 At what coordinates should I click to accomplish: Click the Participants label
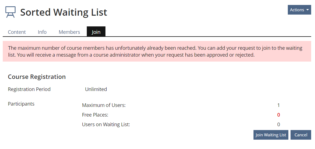(x=21, y=104)
